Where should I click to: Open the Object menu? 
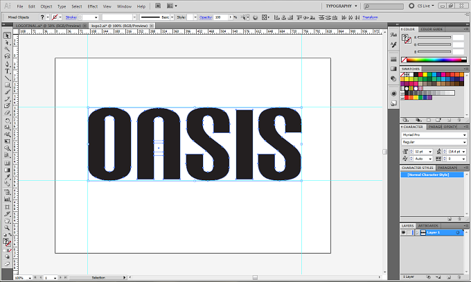(x=46, y=6)
